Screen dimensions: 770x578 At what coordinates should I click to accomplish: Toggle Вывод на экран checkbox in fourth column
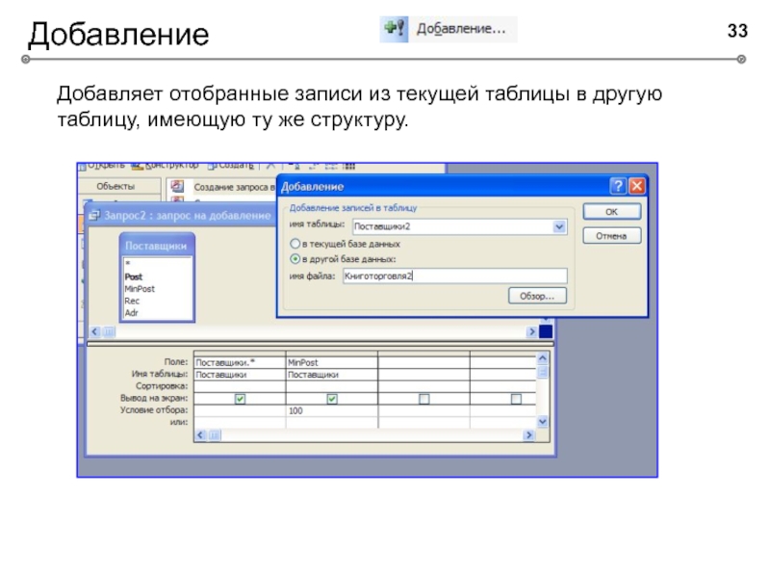[x=516, y=399]
